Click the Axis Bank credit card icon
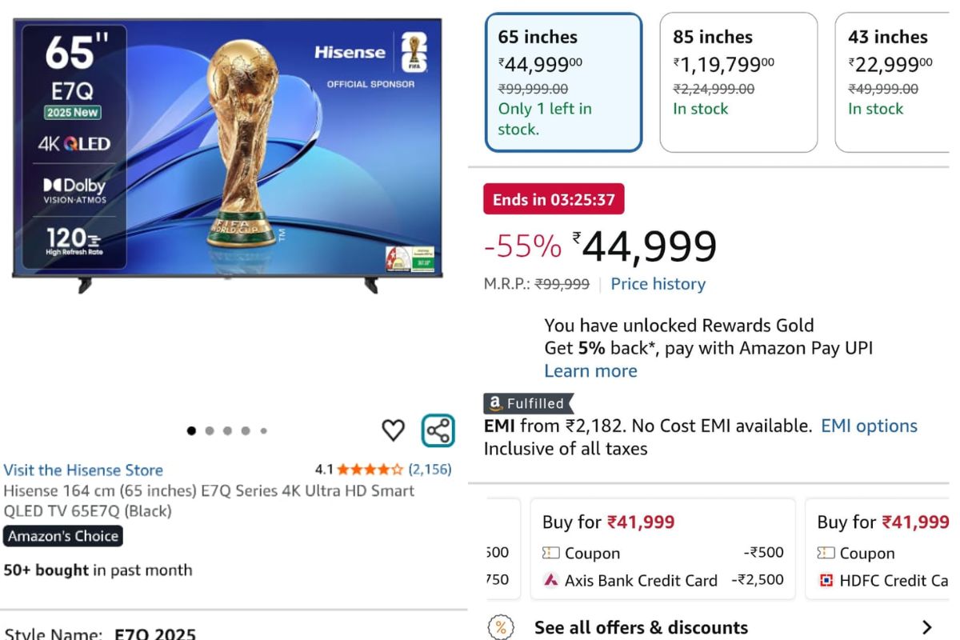This screenshot has width=960, height=640. [x=551, y=580]
